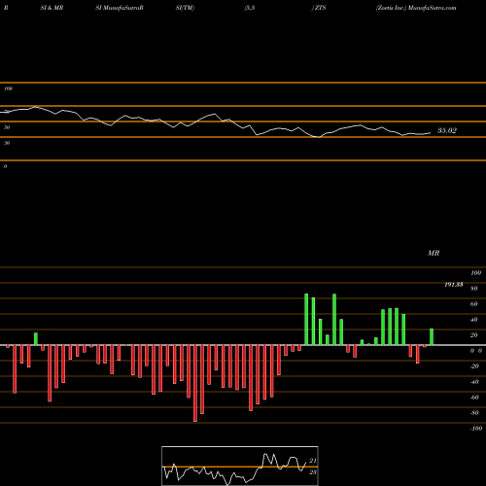Click the 23 value in mini chart
The image size is (486, 486).
click(313, 472)
